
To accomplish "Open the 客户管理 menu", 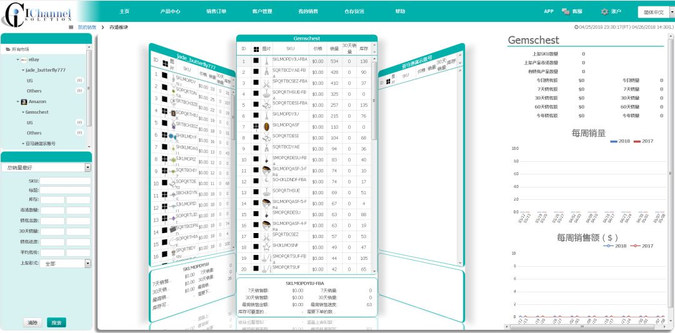I will coord(262,12).
